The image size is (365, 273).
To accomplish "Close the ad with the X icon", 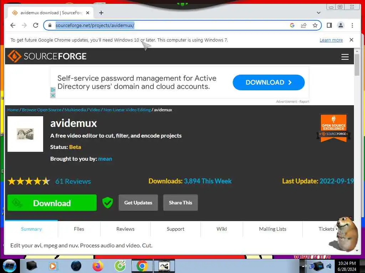I will click(x=53, y=95).
